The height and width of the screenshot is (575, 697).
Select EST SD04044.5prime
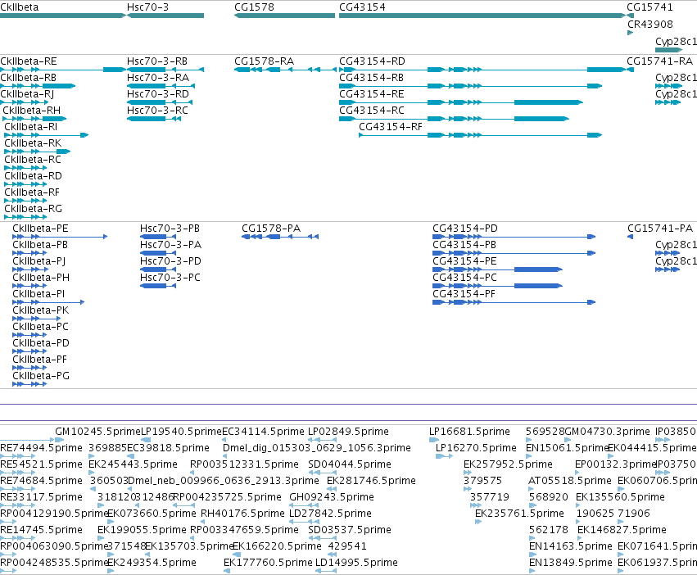click(320, 473)
